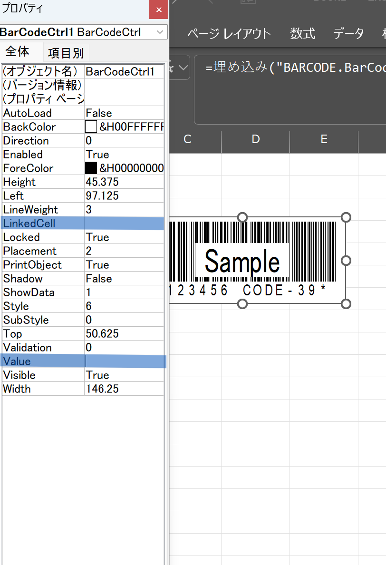Click the barcode's right-middle resize handle

[x=346, y=260]
